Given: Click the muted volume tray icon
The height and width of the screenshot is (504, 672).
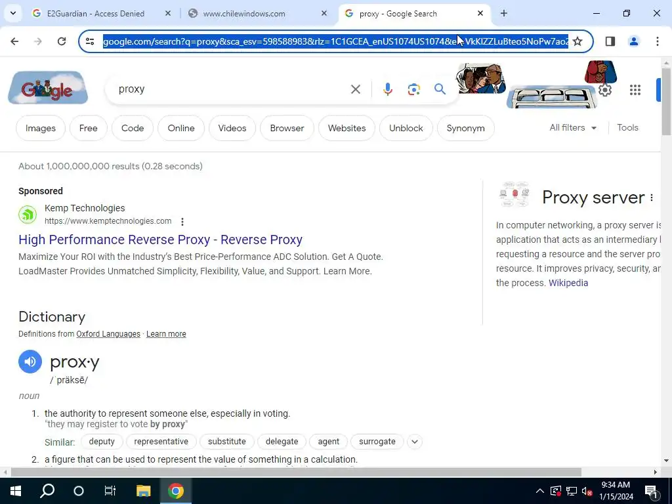Looking at the screenshot, I should [x=587, y=491].
